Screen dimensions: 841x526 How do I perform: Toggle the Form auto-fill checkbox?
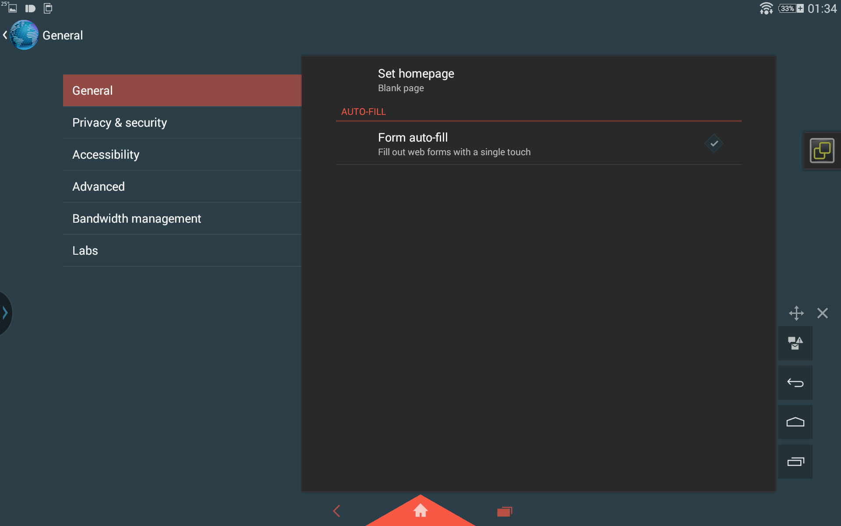(x=714, y=143)
